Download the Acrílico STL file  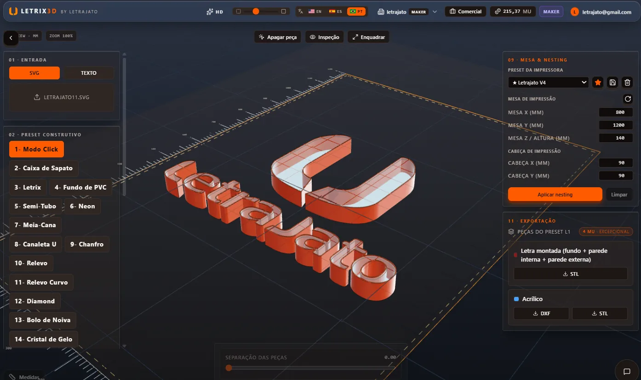(x=600, y=314)
